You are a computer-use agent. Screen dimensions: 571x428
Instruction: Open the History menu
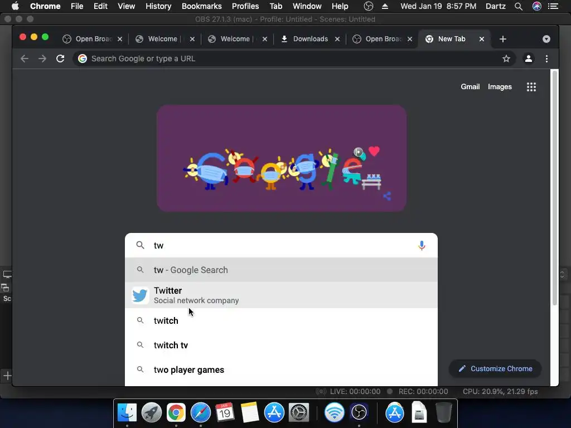click(158, 6)
